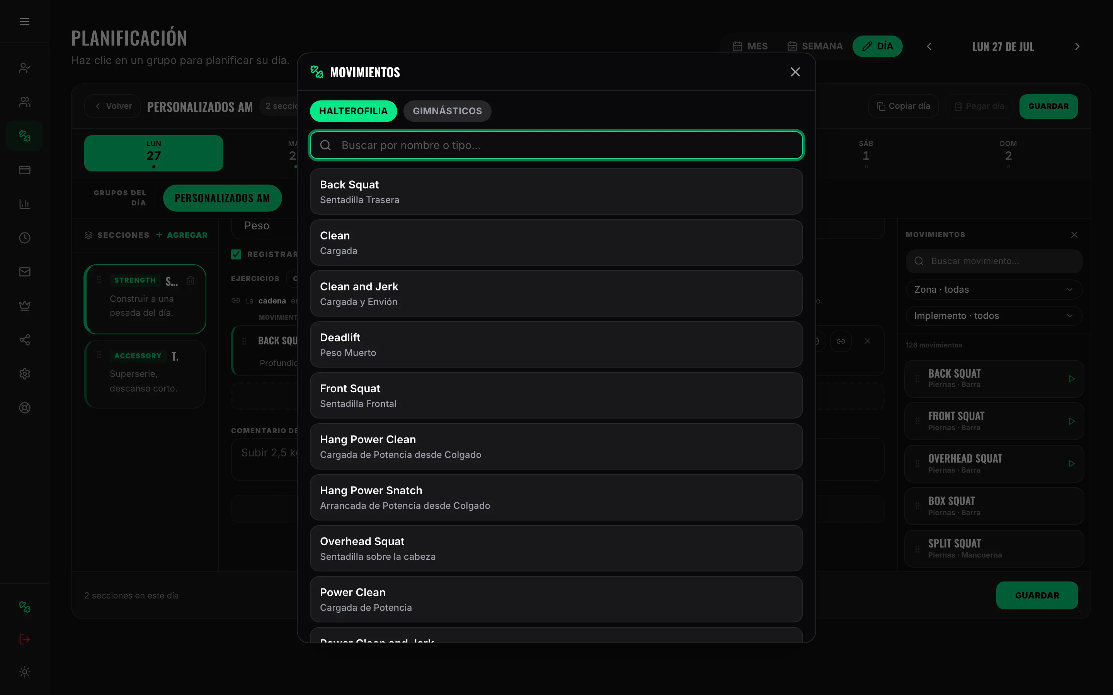This screenshot has width=1113, height=695.
Task: Focus the Buscar por nombre o tipo field
Action: pos(556,145)
